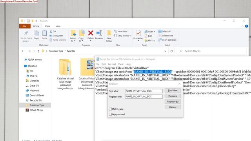This screenshot has width=251, height=141.
Task: Click Pin to Quick access icon
Action: [x=26, y=33]
